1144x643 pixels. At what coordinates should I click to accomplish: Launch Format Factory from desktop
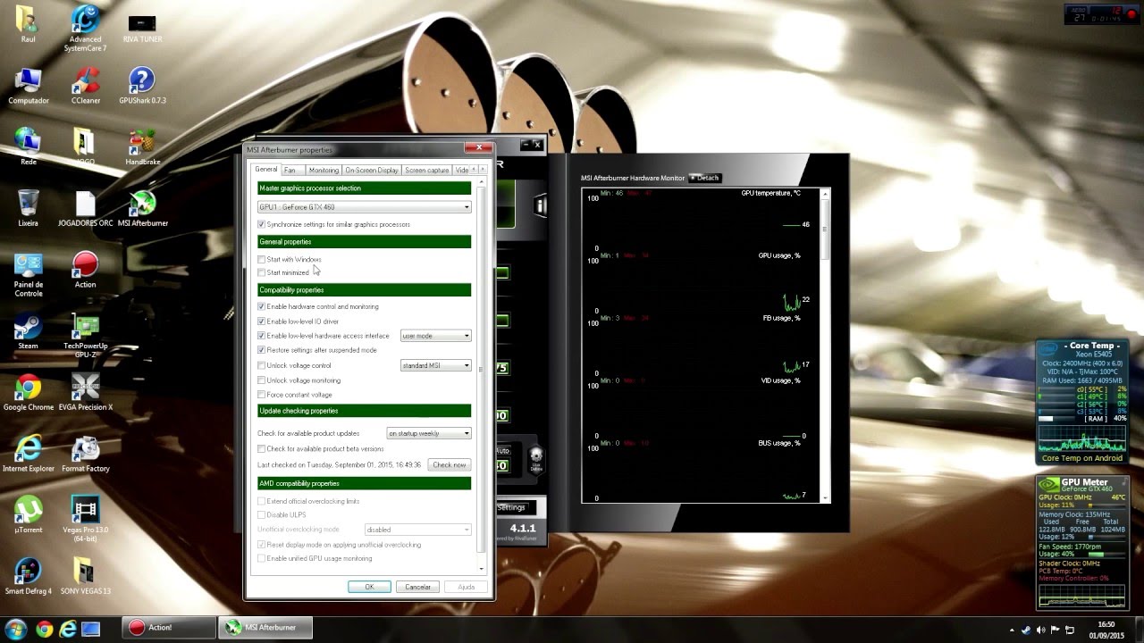(85, 453)
